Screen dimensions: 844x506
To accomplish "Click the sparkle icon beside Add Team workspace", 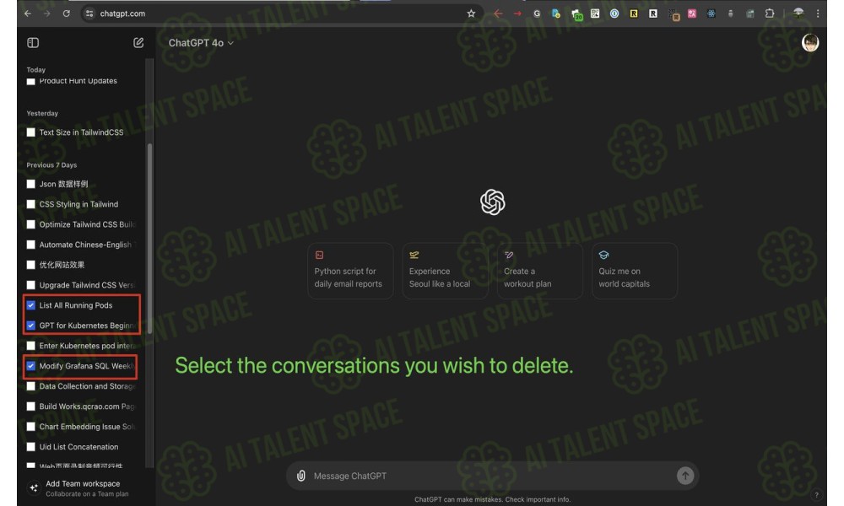I will tap(34, 487).
